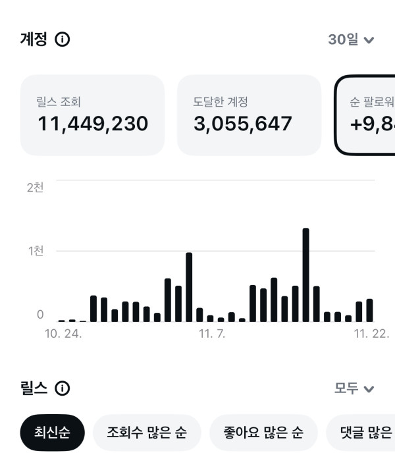Image resolution: width=395 pixels, height=453 pixels.
Task: Select the 댓글 많은 sort chip
Action: pyautogui.click(x=361, y=433)
